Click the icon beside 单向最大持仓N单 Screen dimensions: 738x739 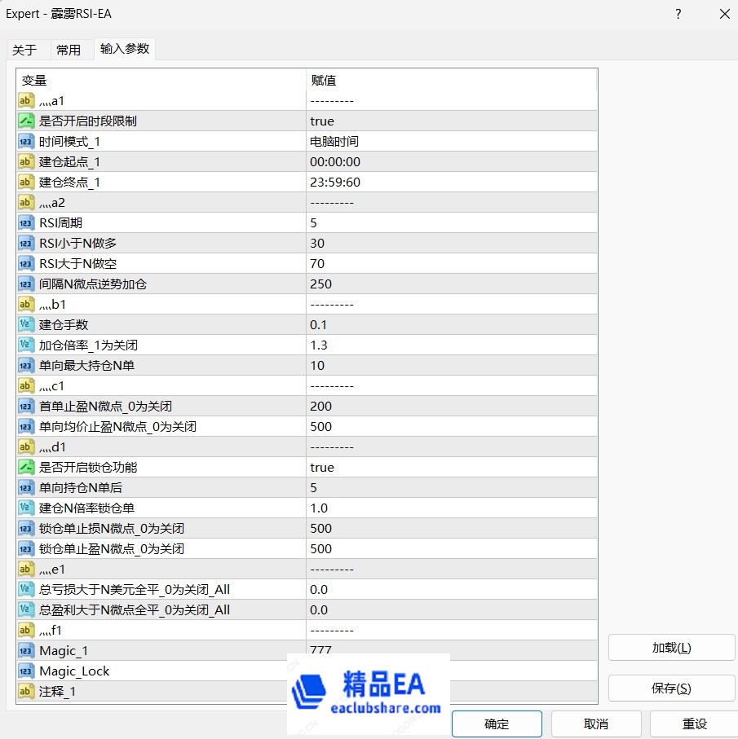(26, 366)
